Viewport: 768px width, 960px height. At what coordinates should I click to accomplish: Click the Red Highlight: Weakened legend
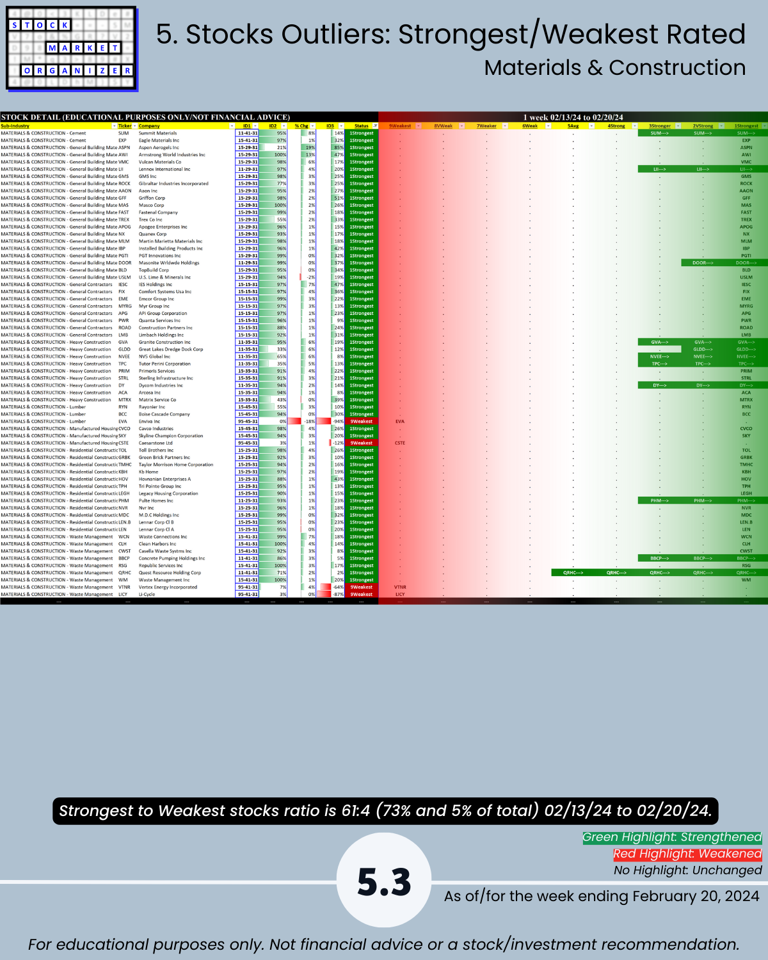687,854
